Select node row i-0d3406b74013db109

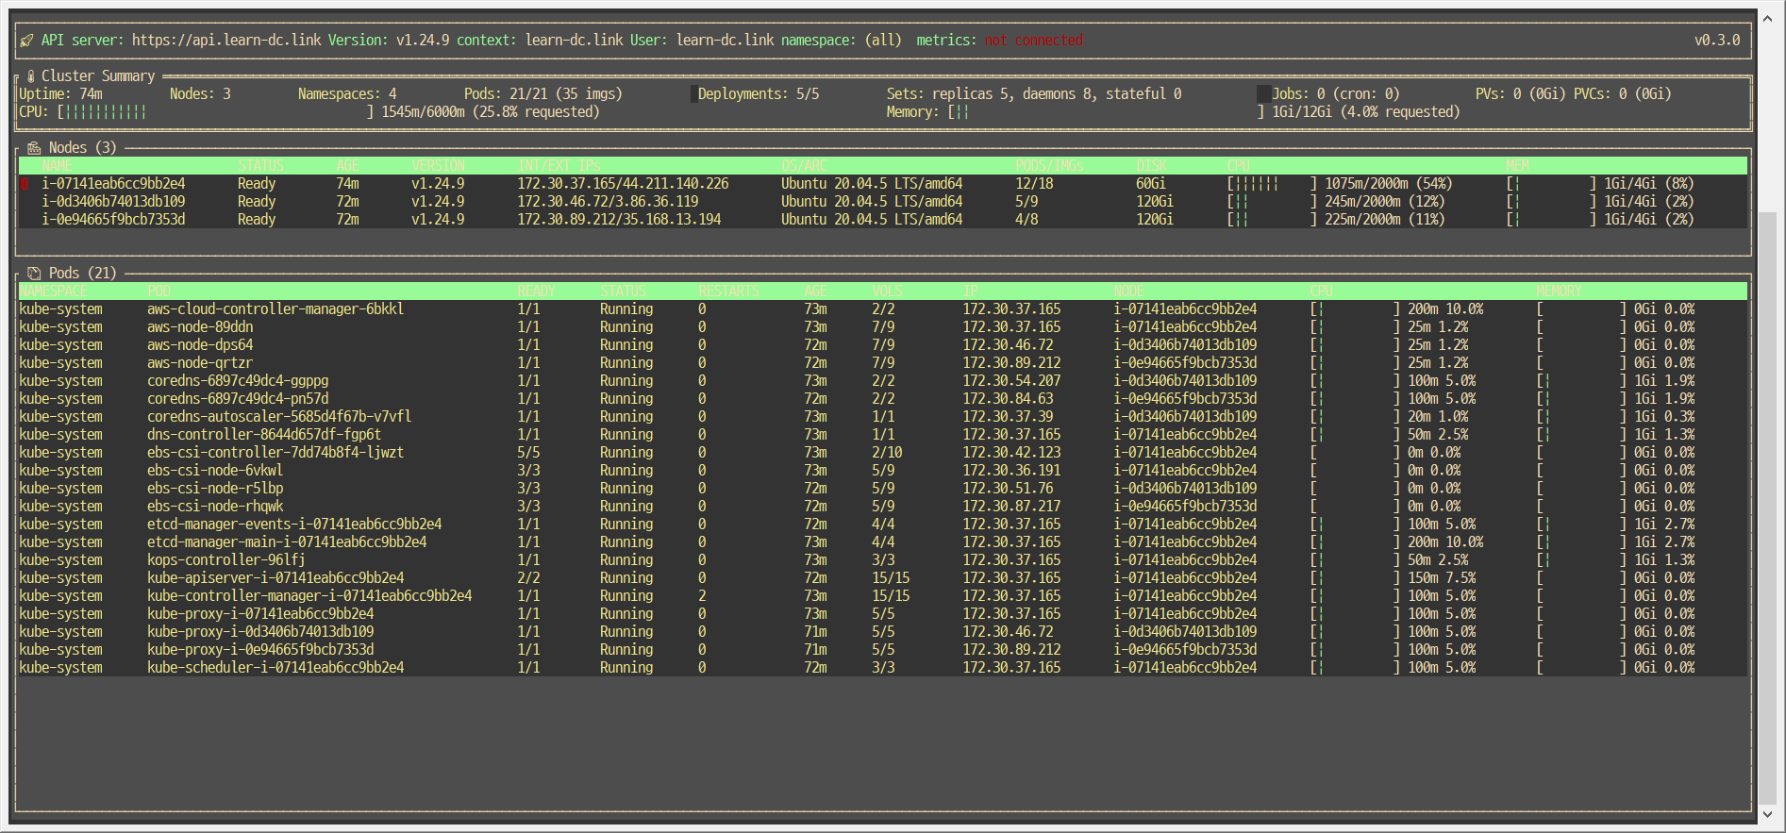pos(883,202)
